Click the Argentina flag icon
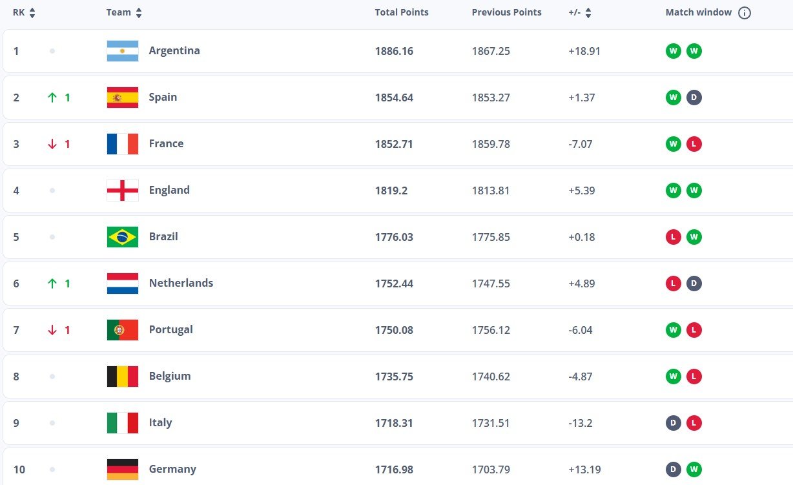 tap(123, 51)
